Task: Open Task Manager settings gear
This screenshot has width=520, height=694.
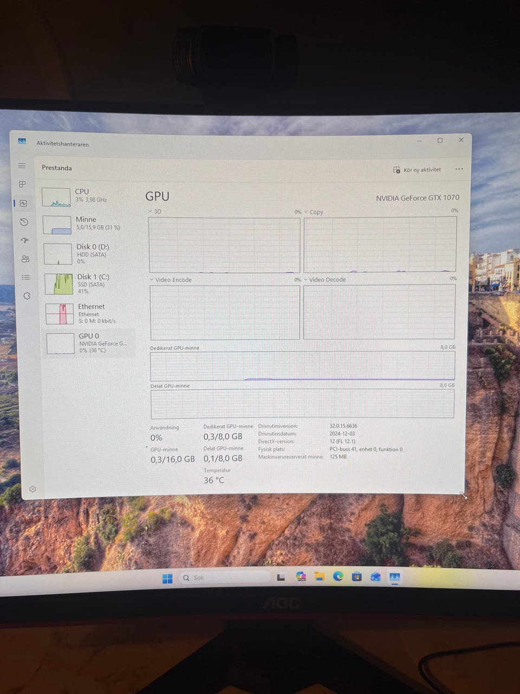Action: click(x=32, y=489)
